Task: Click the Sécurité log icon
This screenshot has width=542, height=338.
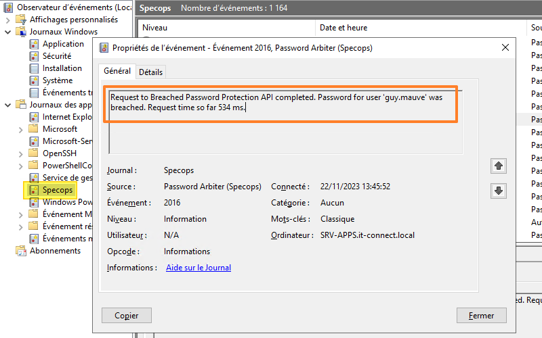Action: 34,56
